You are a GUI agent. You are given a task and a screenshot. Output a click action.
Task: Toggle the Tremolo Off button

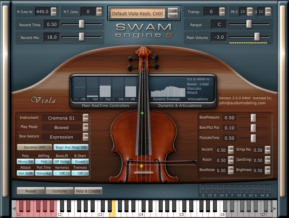(80, 173)
